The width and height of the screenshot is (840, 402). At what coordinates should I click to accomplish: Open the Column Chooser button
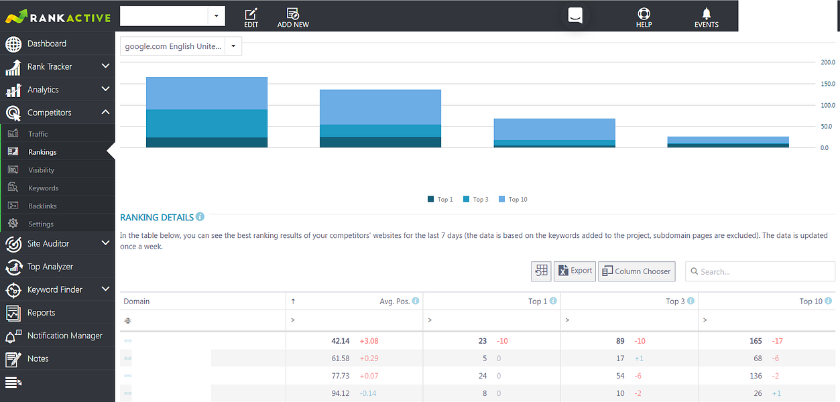pos(636,271)
